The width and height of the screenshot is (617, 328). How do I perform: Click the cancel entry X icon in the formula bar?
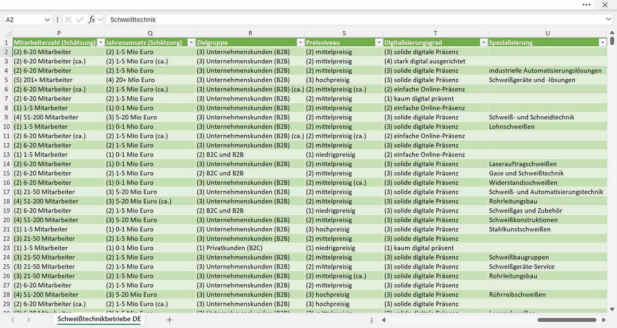pyautogui.click(x=68, y=20)
